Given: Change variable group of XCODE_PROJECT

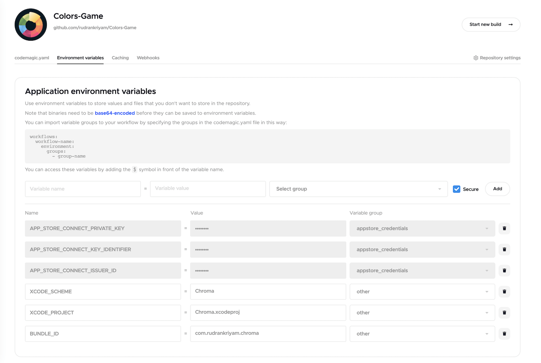Looking at the screenshot, I should (422, 313).
